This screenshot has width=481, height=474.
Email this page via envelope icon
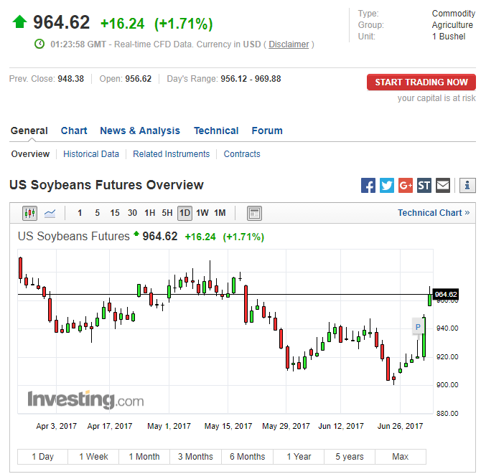(443, 186)
